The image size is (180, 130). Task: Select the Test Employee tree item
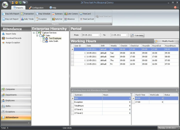55,38
